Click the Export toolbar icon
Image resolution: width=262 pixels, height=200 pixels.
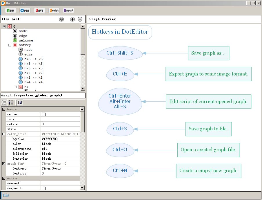point(68,10)
